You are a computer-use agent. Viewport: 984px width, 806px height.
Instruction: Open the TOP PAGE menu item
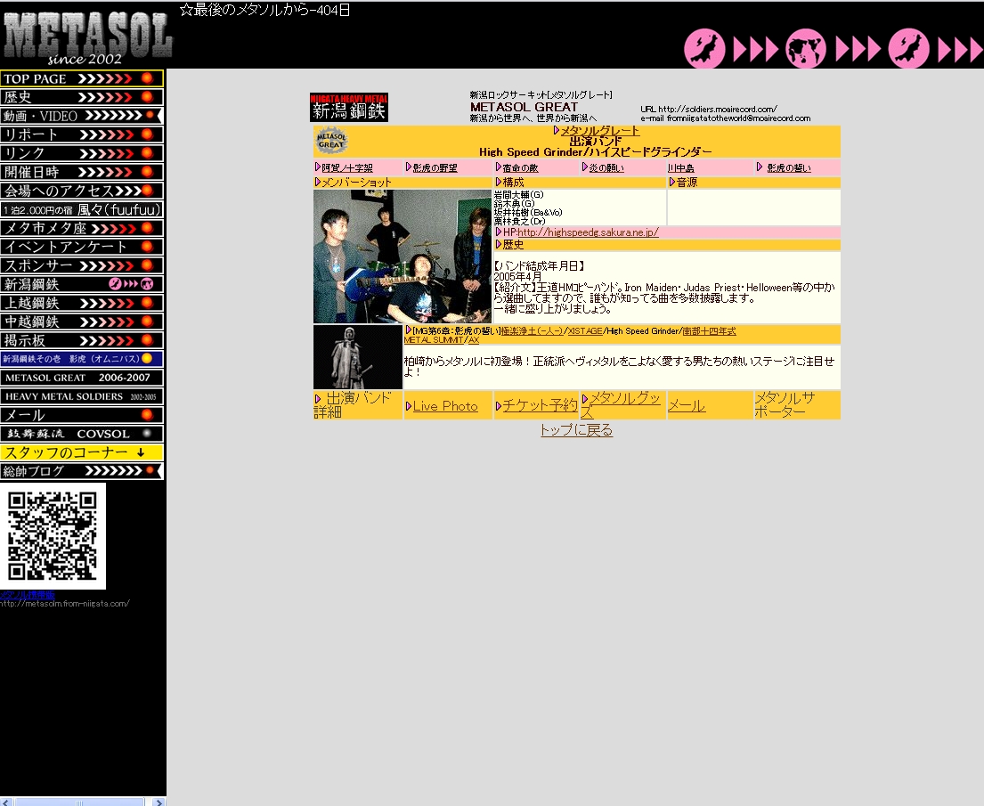(82, 78)
